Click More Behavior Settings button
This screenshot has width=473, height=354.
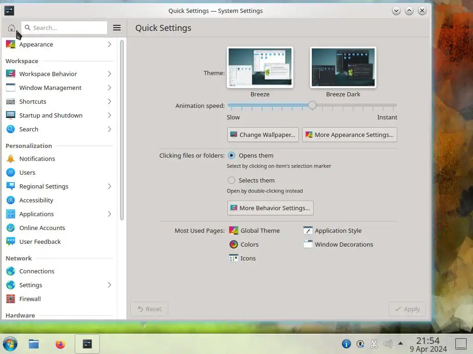pyautogui.click(x=270, y=208)
